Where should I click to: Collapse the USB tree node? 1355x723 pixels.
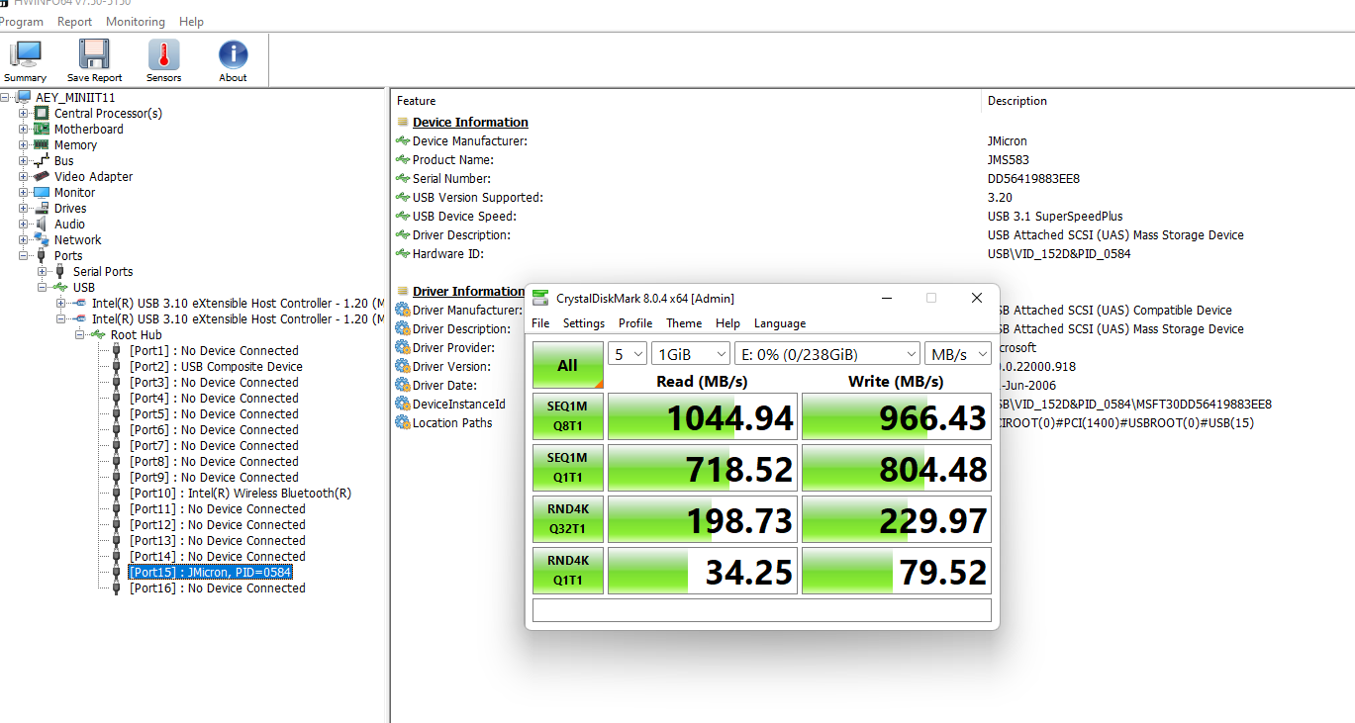43,287
